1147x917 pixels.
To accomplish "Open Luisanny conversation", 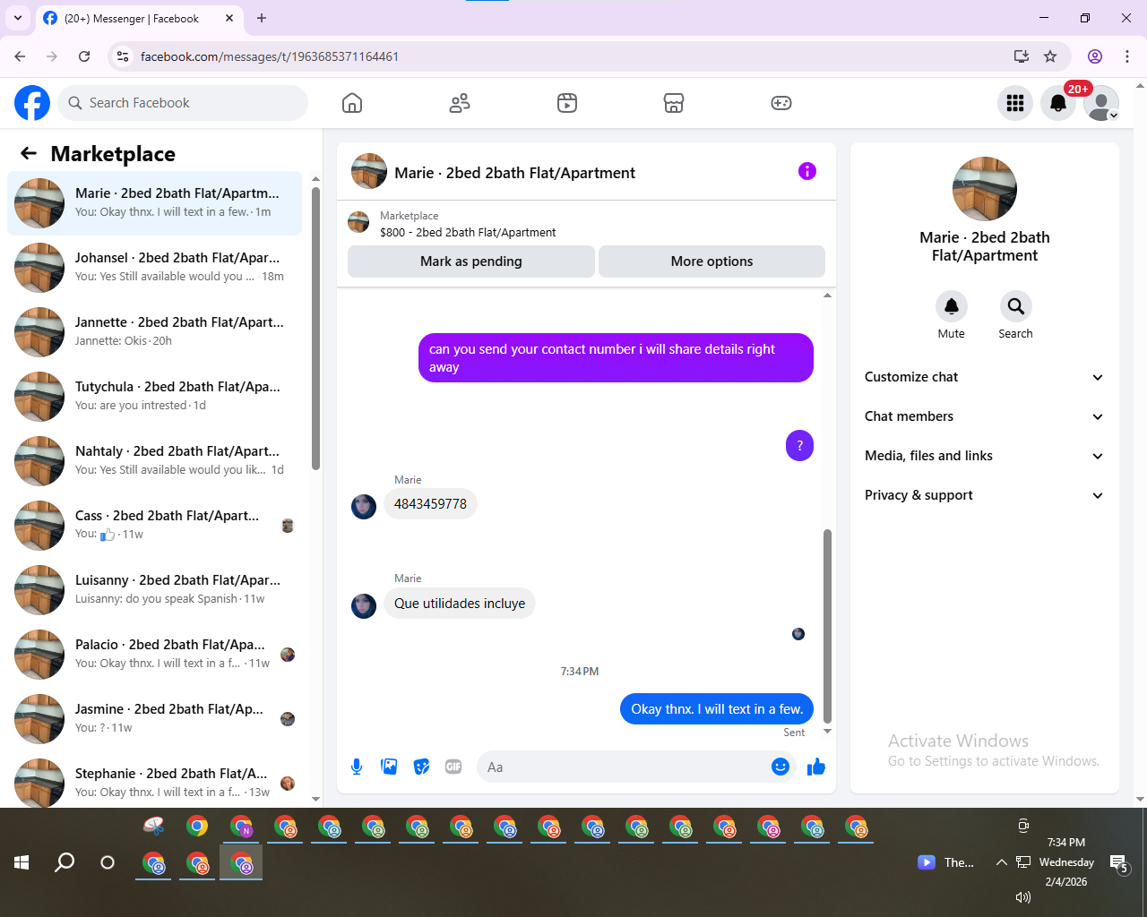I will click(x=154, y=590).
